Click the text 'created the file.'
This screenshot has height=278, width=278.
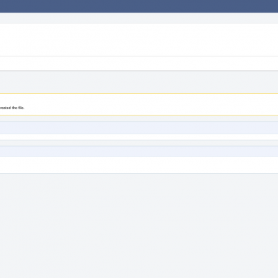[x=12, y=108]
